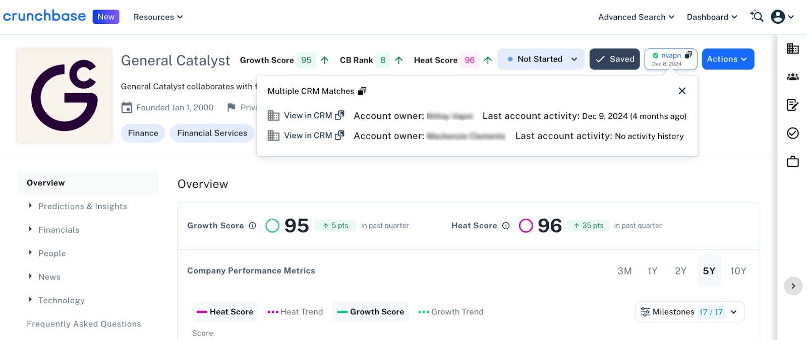
Task: Click the Saved button
Action: coord(615,59)
